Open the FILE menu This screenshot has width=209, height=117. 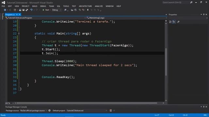click(x=3, y=6)
